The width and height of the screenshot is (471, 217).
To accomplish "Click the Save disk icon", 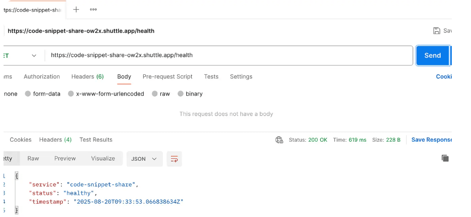I will pyautogui.click(x=437, y=31).
